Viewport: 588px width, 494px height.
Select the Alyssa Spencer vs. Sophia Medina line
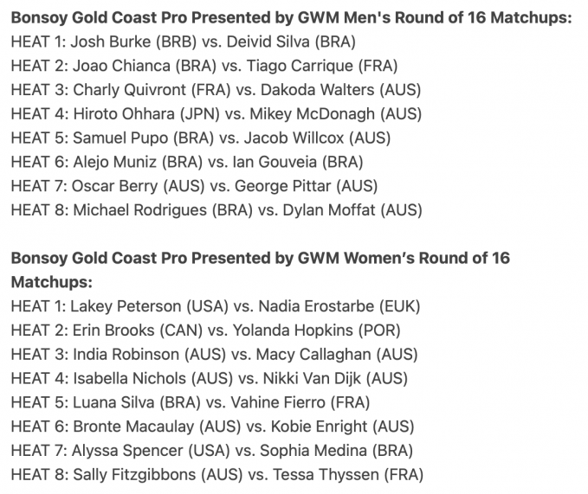point(212,451)
